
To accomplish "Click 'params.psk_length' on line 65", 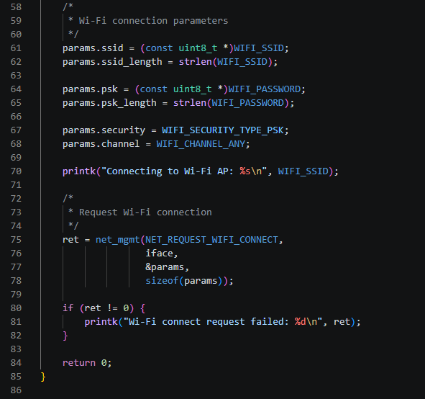I will coord(109,103).
